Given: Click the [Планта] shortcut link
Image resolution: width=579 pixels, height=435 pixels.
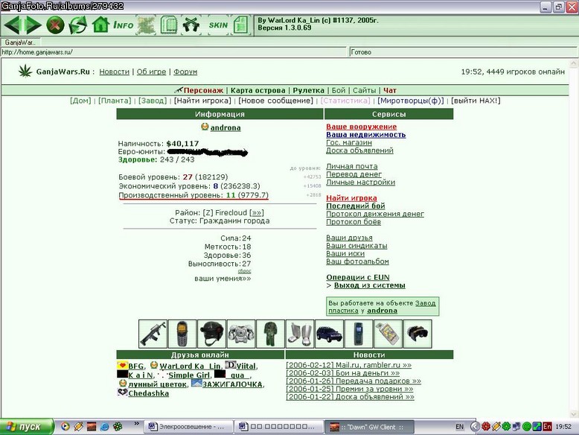Looking at the screenshot, I should pos(115,101).
